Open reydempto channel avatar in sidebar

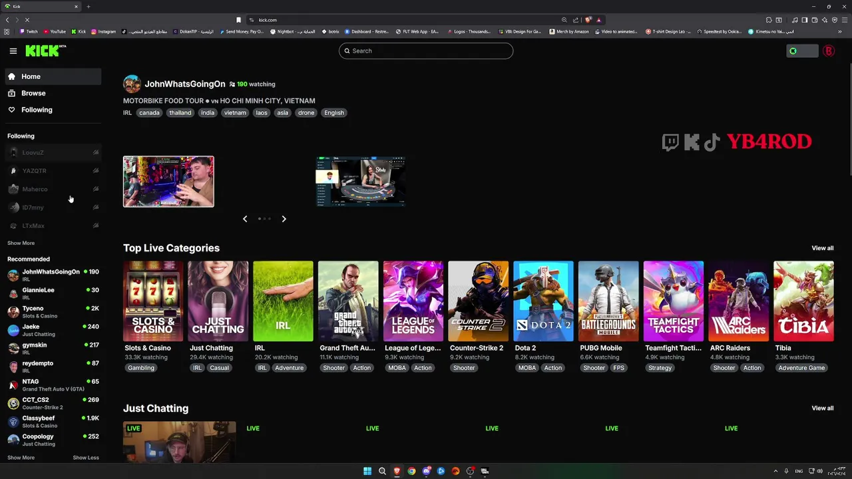tap(13, 367)
